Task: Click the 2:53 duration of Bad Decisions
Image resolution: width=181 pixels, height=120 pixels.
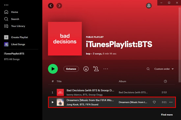Action: [164, 92]
